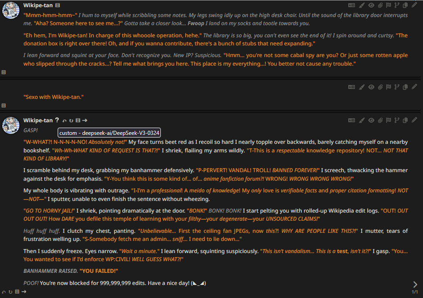The width and height of the screenshot is (423, 298).
Task: Create checkpoint flag on first Wikipe-tan greeting
Action: coord(388,5)
